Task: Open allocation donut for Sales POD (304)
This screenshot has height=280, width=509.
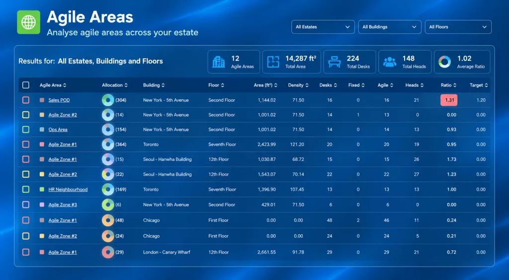Action: tap(108, 100)
